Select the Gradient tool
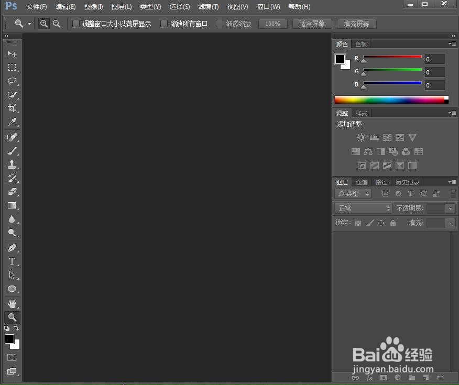 (12, 205)
